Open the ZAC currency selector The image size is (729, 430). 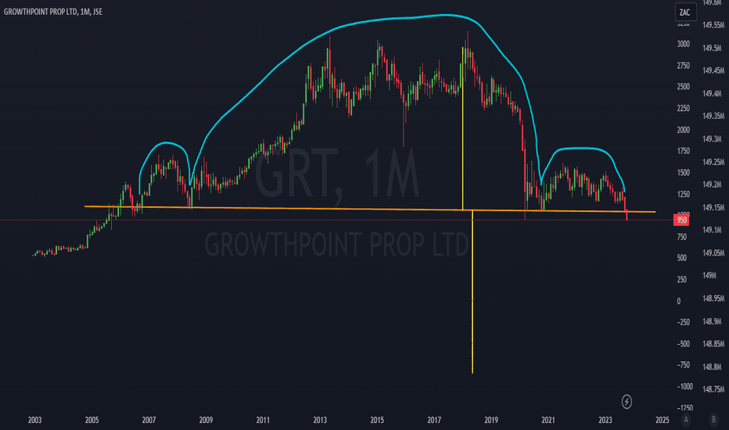pos(685,13)
